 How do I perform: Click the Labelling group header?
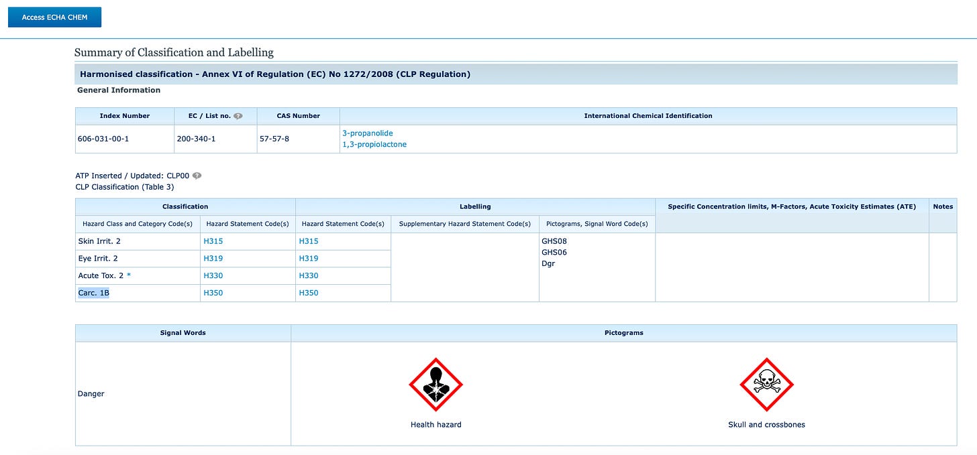(475, 206)
